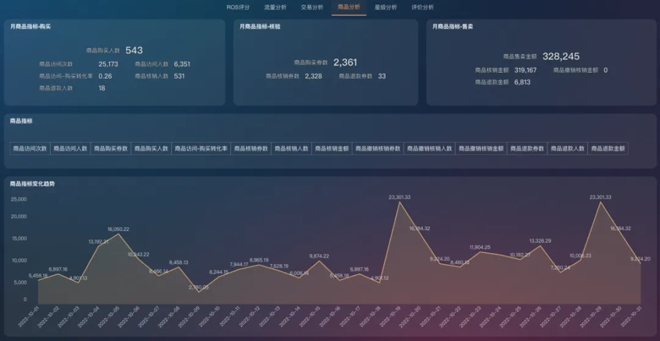Click the 2,361 商品购买券数 value
Screen dimensions: 660x341
(x=345, y=62)
